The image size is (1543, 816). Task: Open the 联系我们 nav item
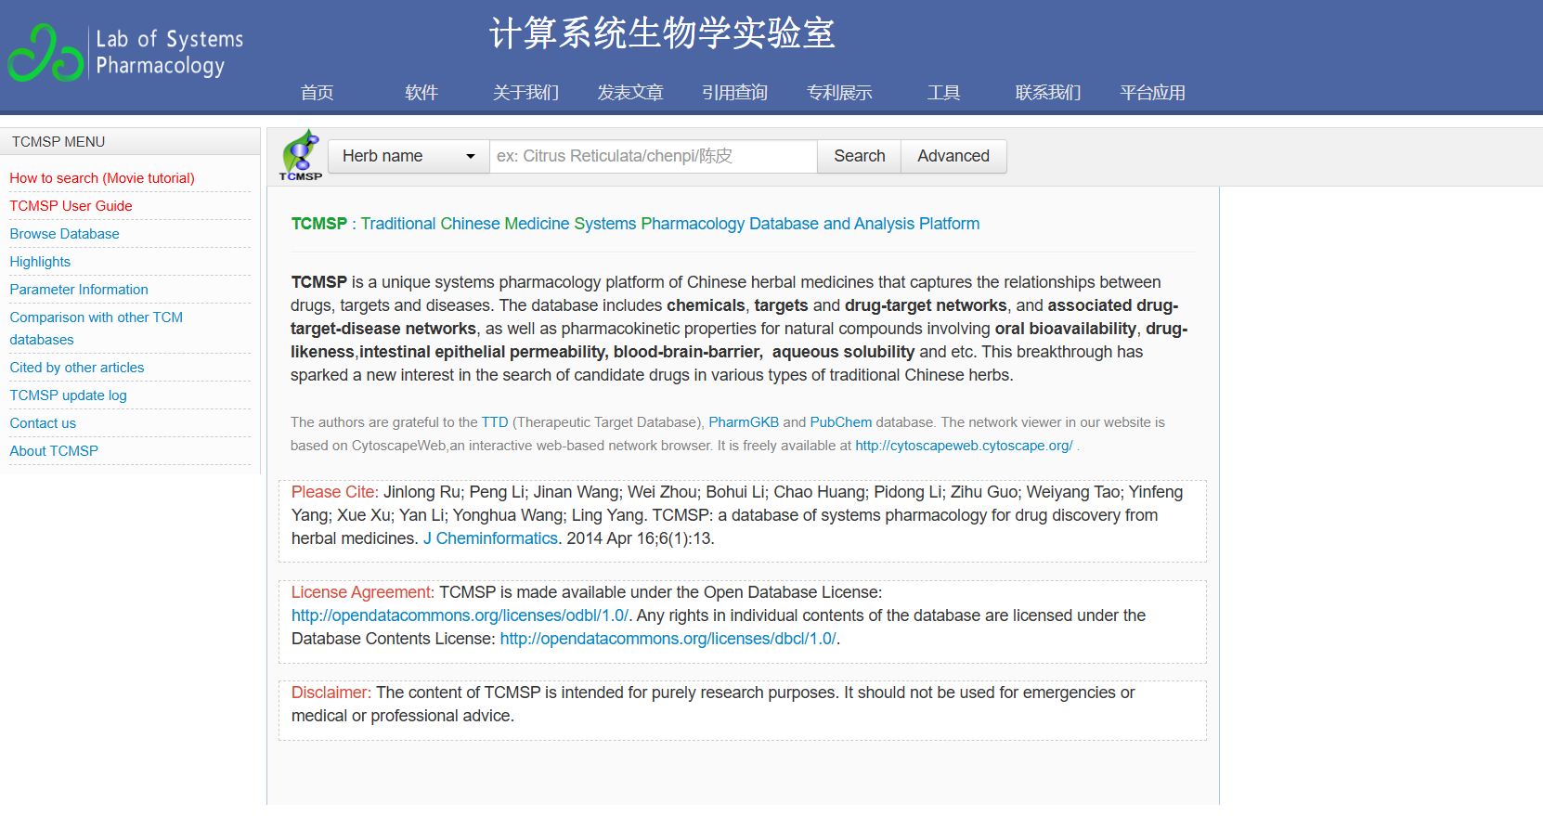coord(1048,92)
